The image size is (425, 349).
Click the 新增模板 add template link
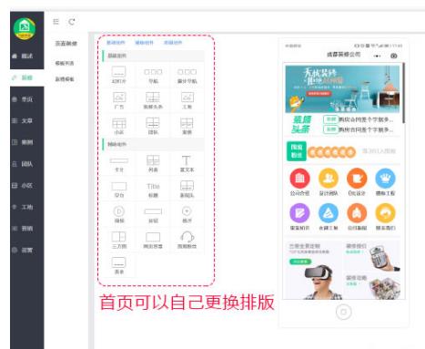[x=65, y=79]
